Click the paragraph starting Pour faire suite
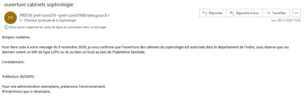 click(145, 50)
